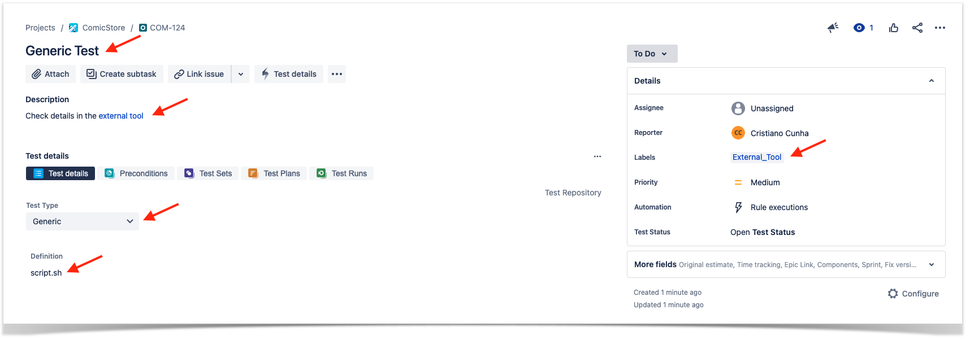Click the COM-124 issue type icon
Image resolution: width=970 pixels, height=340 pixels.
pyautogui.click(x=143, y=28)
